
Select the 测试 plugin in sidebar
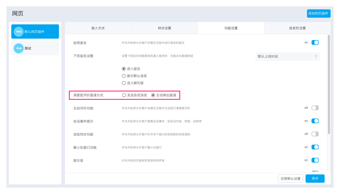coord(35,48)
